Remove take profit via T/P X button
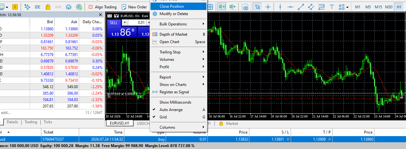 point(329,139)
